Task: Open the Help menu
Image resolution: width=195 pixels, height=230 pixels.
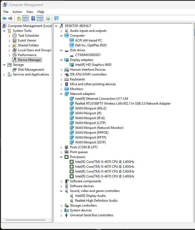Action: pos(41,12)
